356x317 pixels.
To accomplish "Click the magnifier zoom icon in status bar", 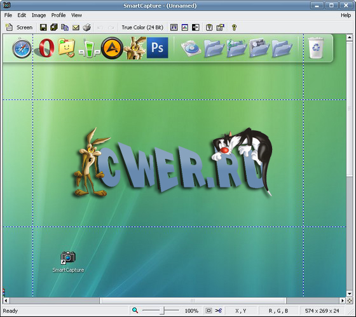I will click(x=135, y=310).
